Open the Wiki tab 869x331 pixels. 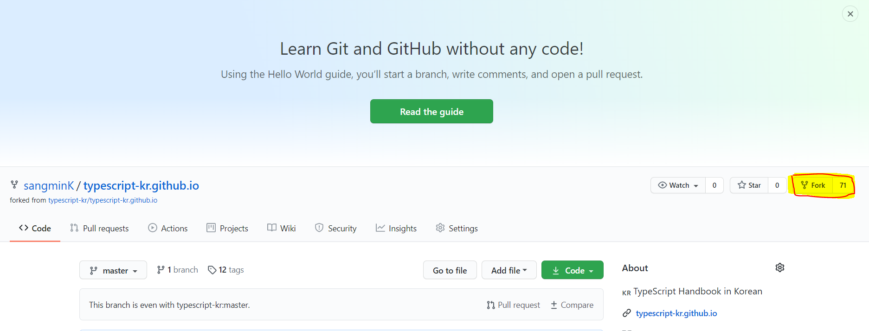[281, 228]
